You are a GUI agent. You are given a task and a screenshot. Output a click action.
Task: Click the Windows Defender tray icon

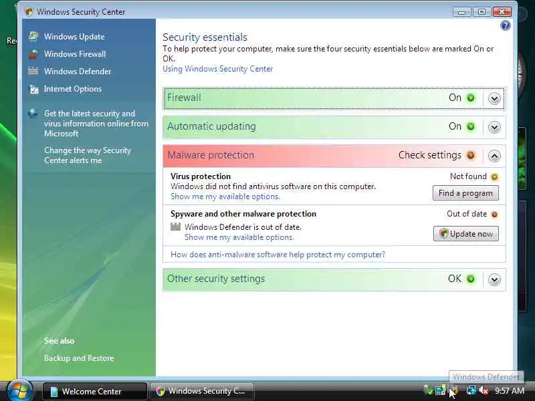click(x=453, y=390)
